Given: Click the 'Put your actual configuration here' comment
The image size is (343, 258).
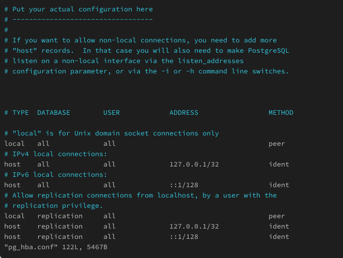Looking at the screenshot, I should coord(79,9).
